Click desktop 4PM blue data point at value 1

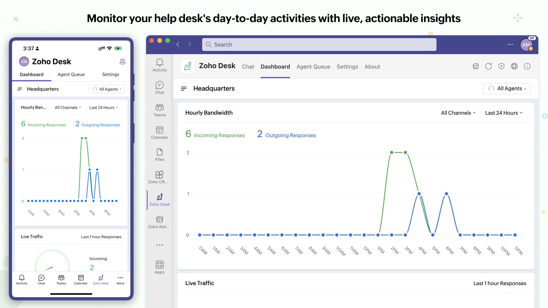point(419,194)
